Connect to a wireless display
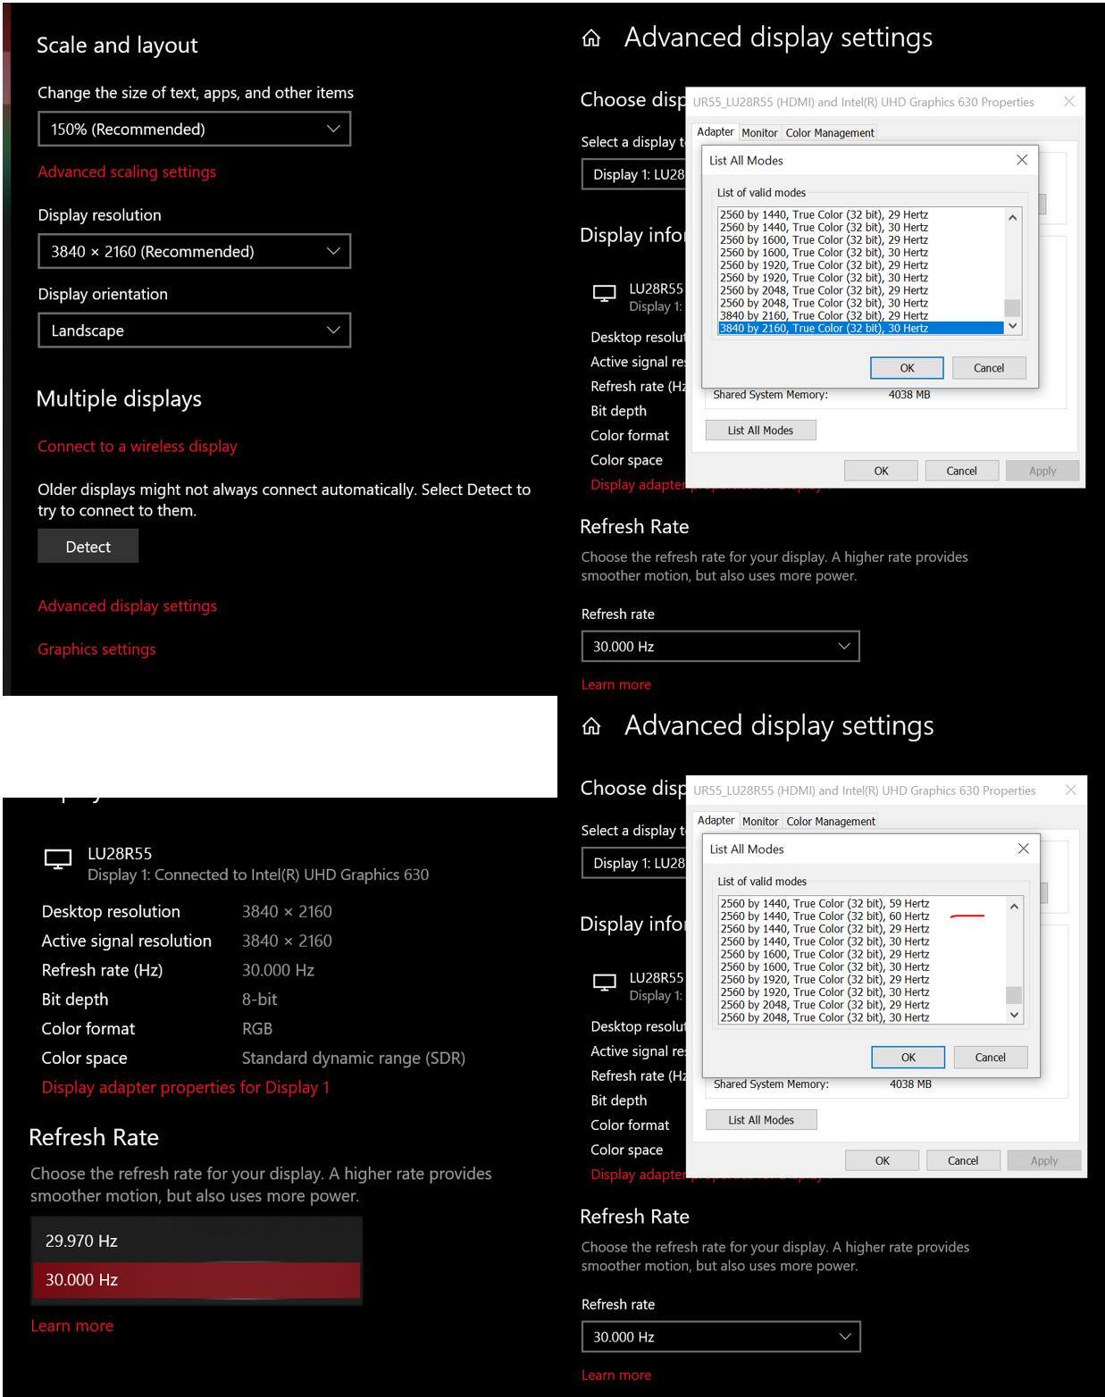The height and width of the screenshot is (1397, 1105). tap(137, 446)
